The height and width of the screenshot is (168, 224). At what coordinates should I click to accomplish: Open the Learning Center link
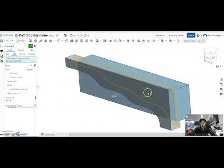[176, 35]
